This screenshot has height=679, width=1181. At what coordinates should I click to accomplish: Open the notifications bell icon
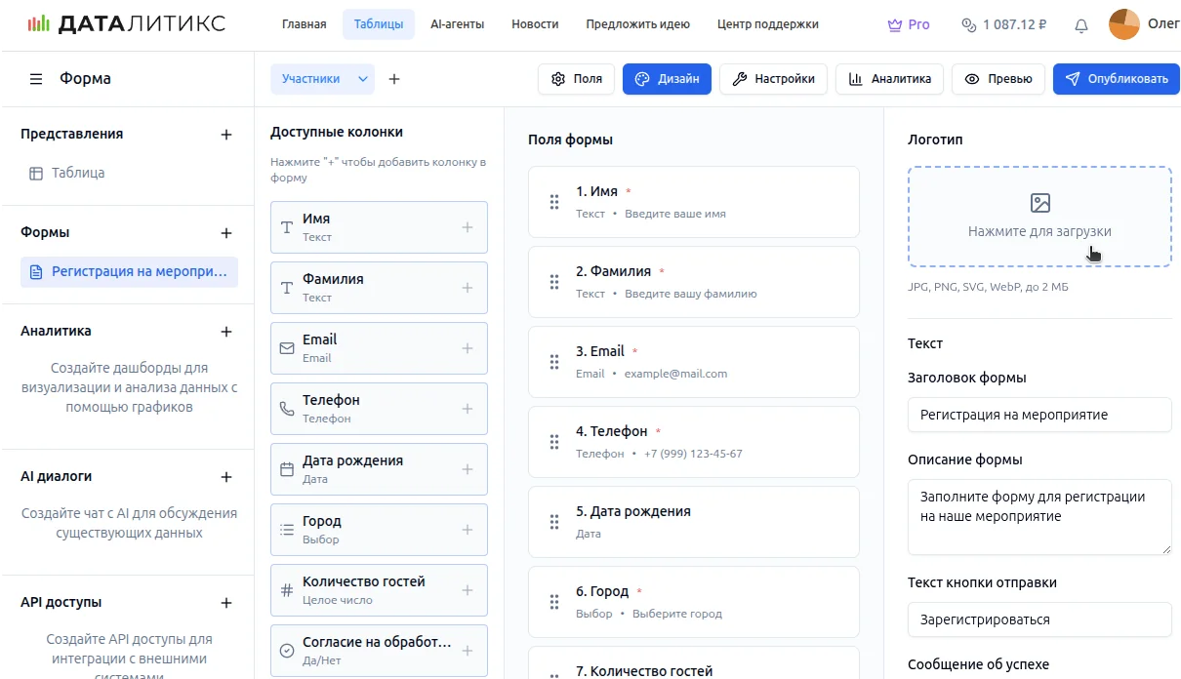point(1080,25)
